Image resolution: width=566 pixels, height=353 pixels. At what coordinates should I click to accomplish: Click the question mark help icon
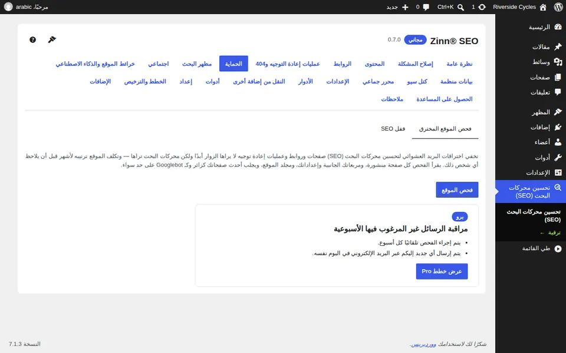coord(32,39)
